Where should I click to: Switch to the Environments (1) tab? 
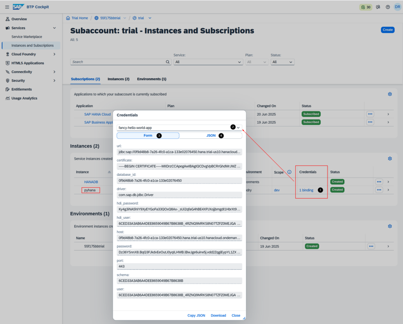152,79
